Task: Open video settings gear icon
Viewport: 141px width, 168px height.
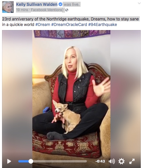Action: [121, 161]
